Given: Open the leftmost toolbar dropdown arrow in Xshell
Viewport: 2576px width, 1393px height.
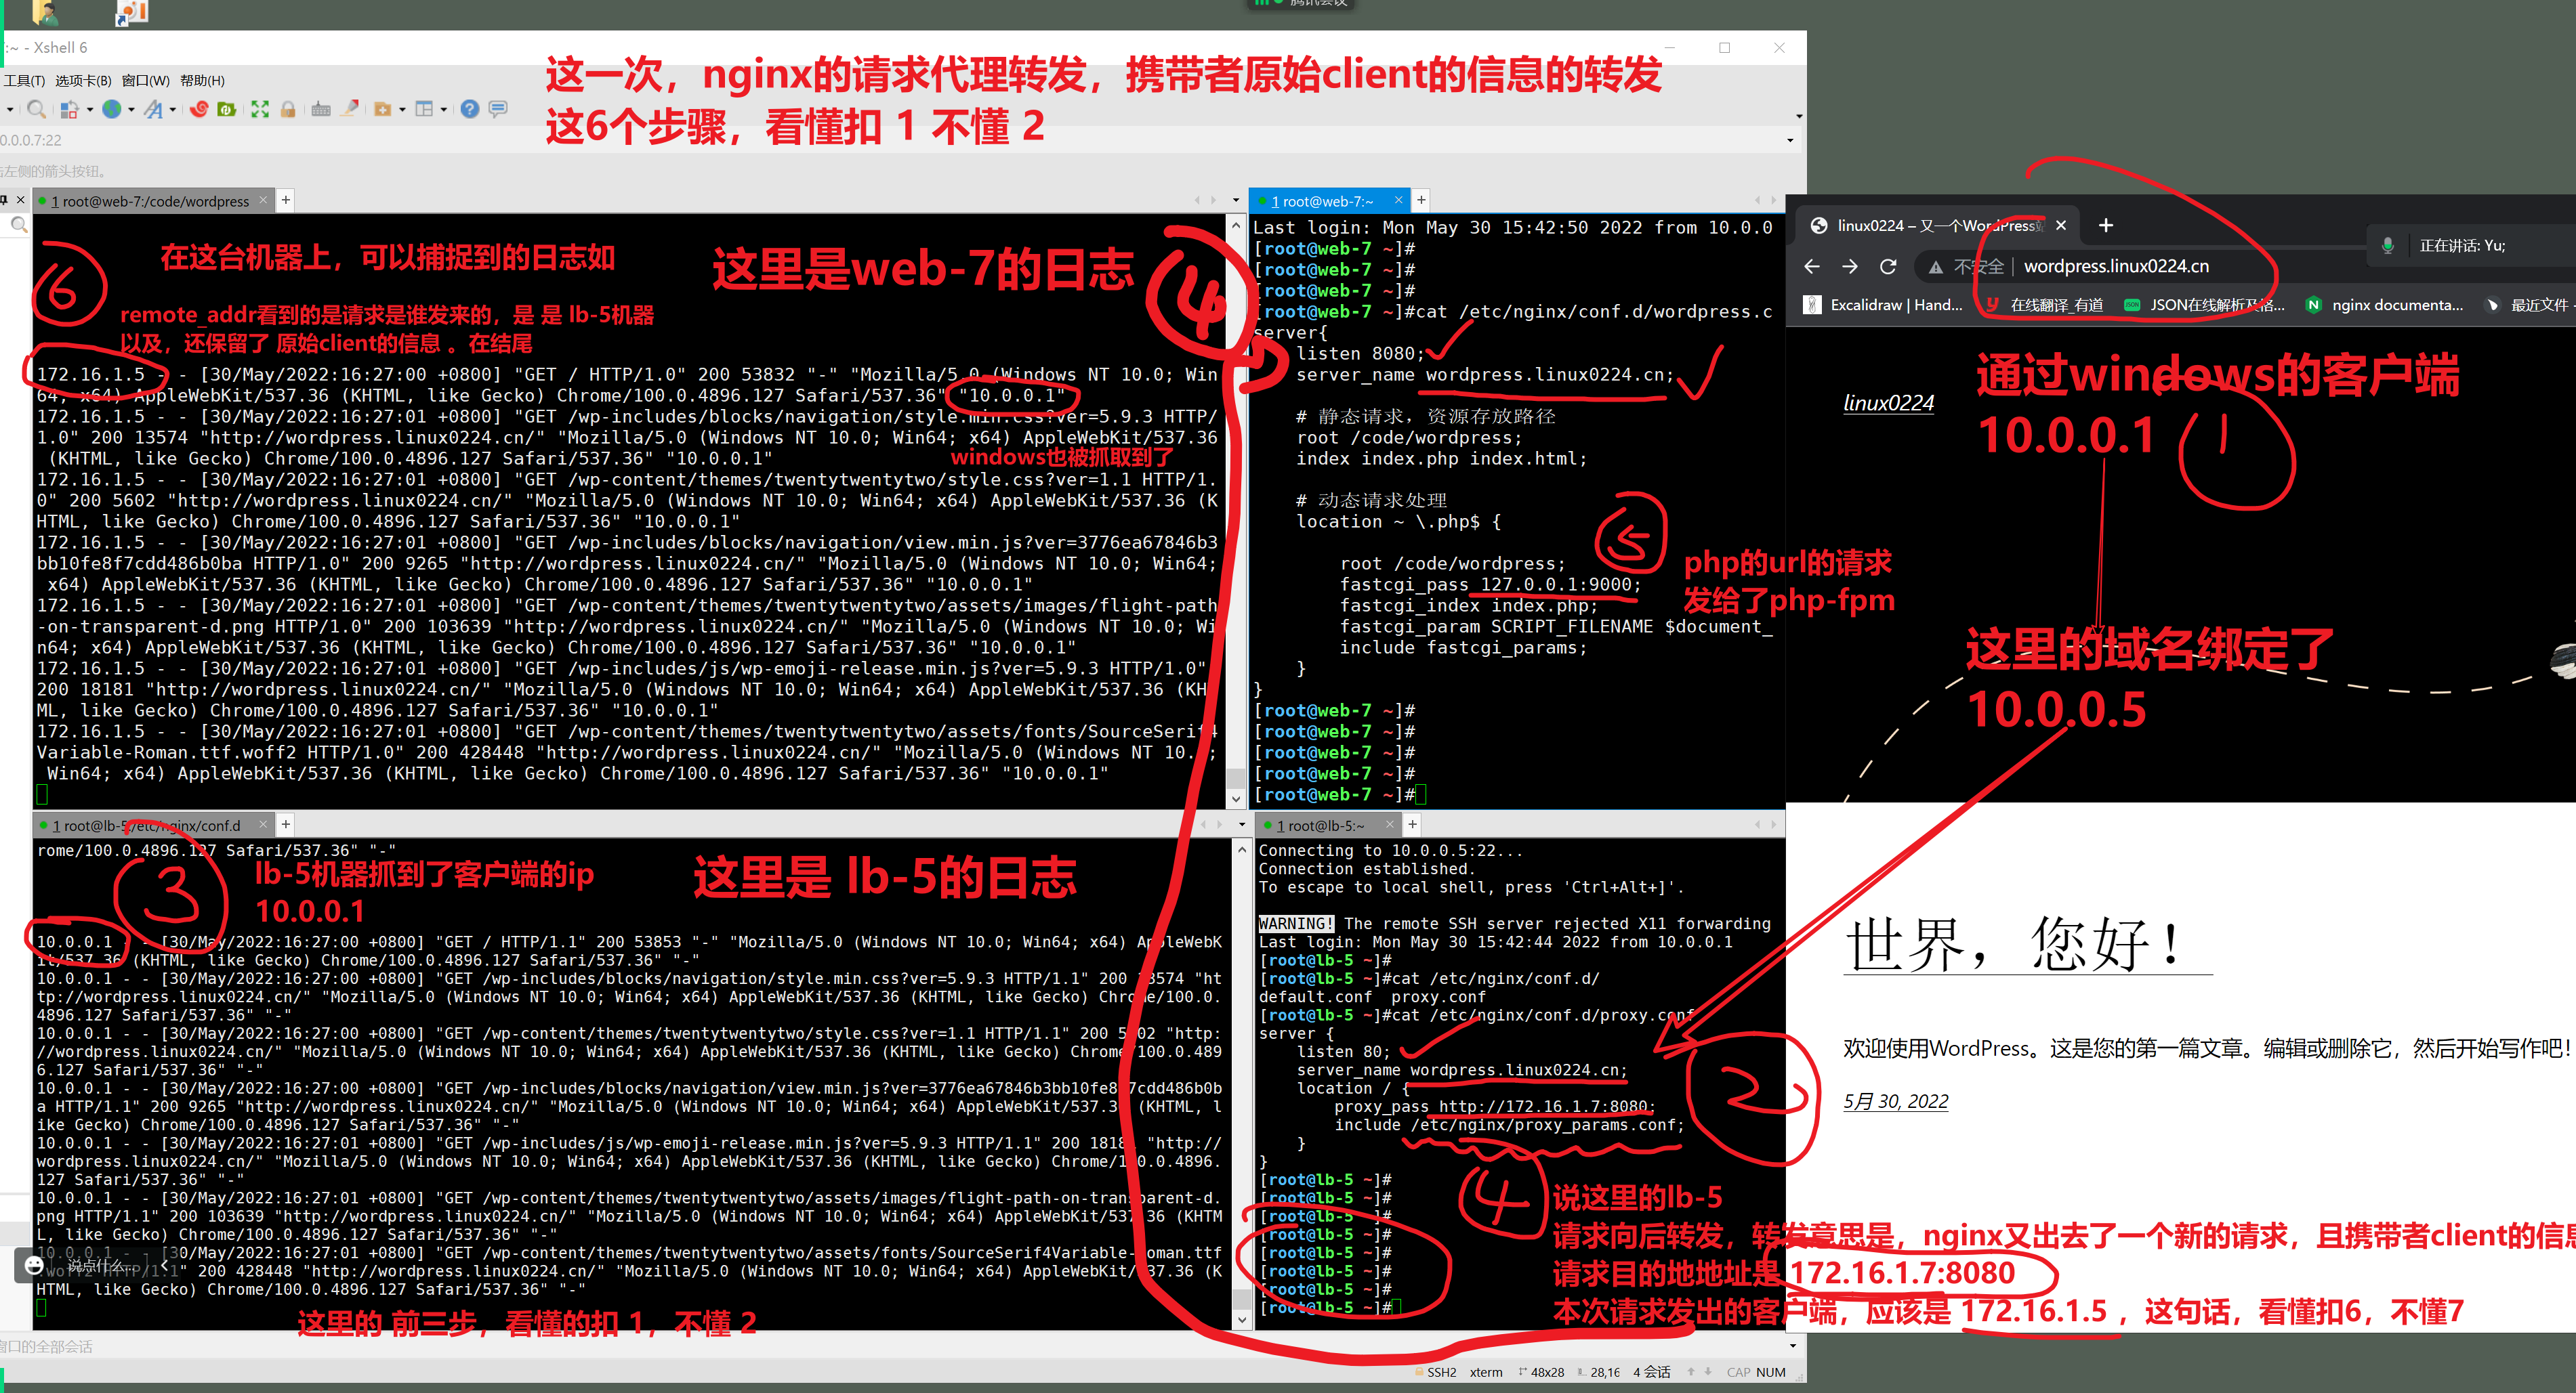Looking at the screenshot, I should 9,110.
